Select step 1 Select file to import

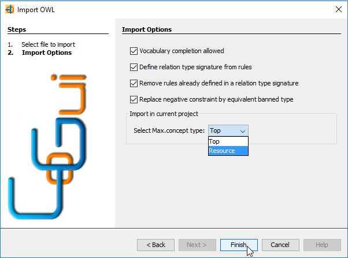click(48, 44)
